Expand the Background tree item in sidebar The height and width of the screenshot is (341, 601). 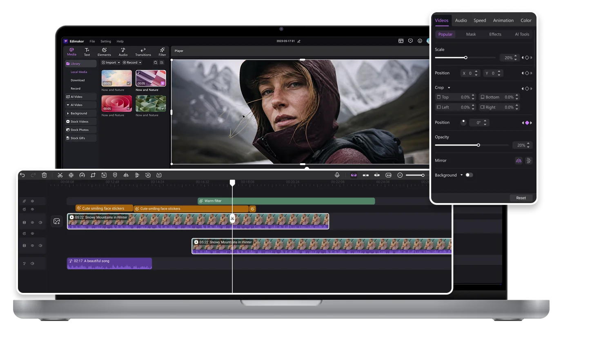pyautogui.click(x=68, y=113)
